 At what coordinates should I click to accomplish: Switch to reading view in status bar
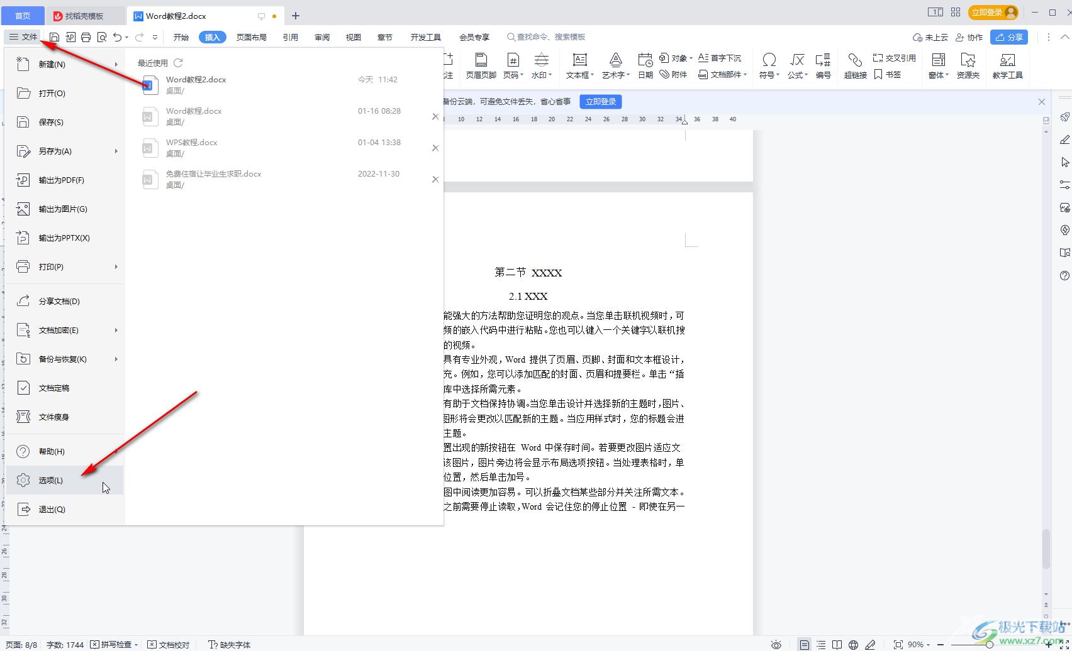pos(837,645)
